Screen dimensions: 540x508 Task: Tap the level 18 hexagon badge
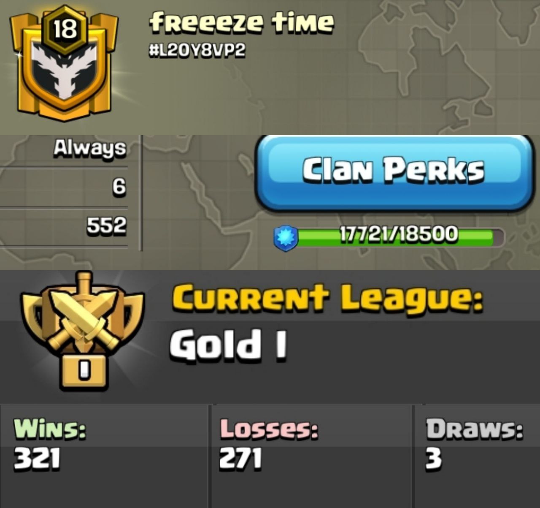point(65,29)
